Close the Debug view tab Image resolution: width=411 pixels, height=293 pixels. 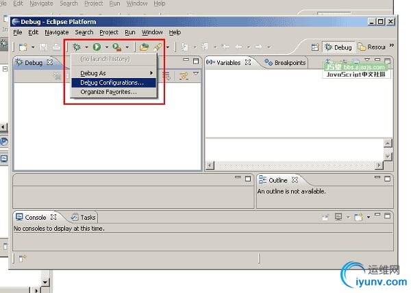(49, 62)
